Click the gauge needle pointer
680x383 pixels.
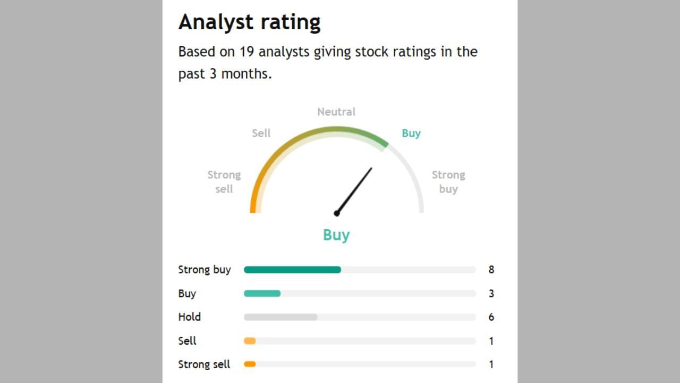pos(355,190)
